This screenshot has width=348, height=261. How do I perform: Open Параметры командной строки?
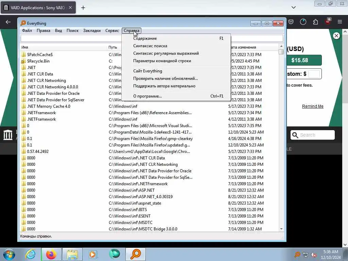point(176,61)
